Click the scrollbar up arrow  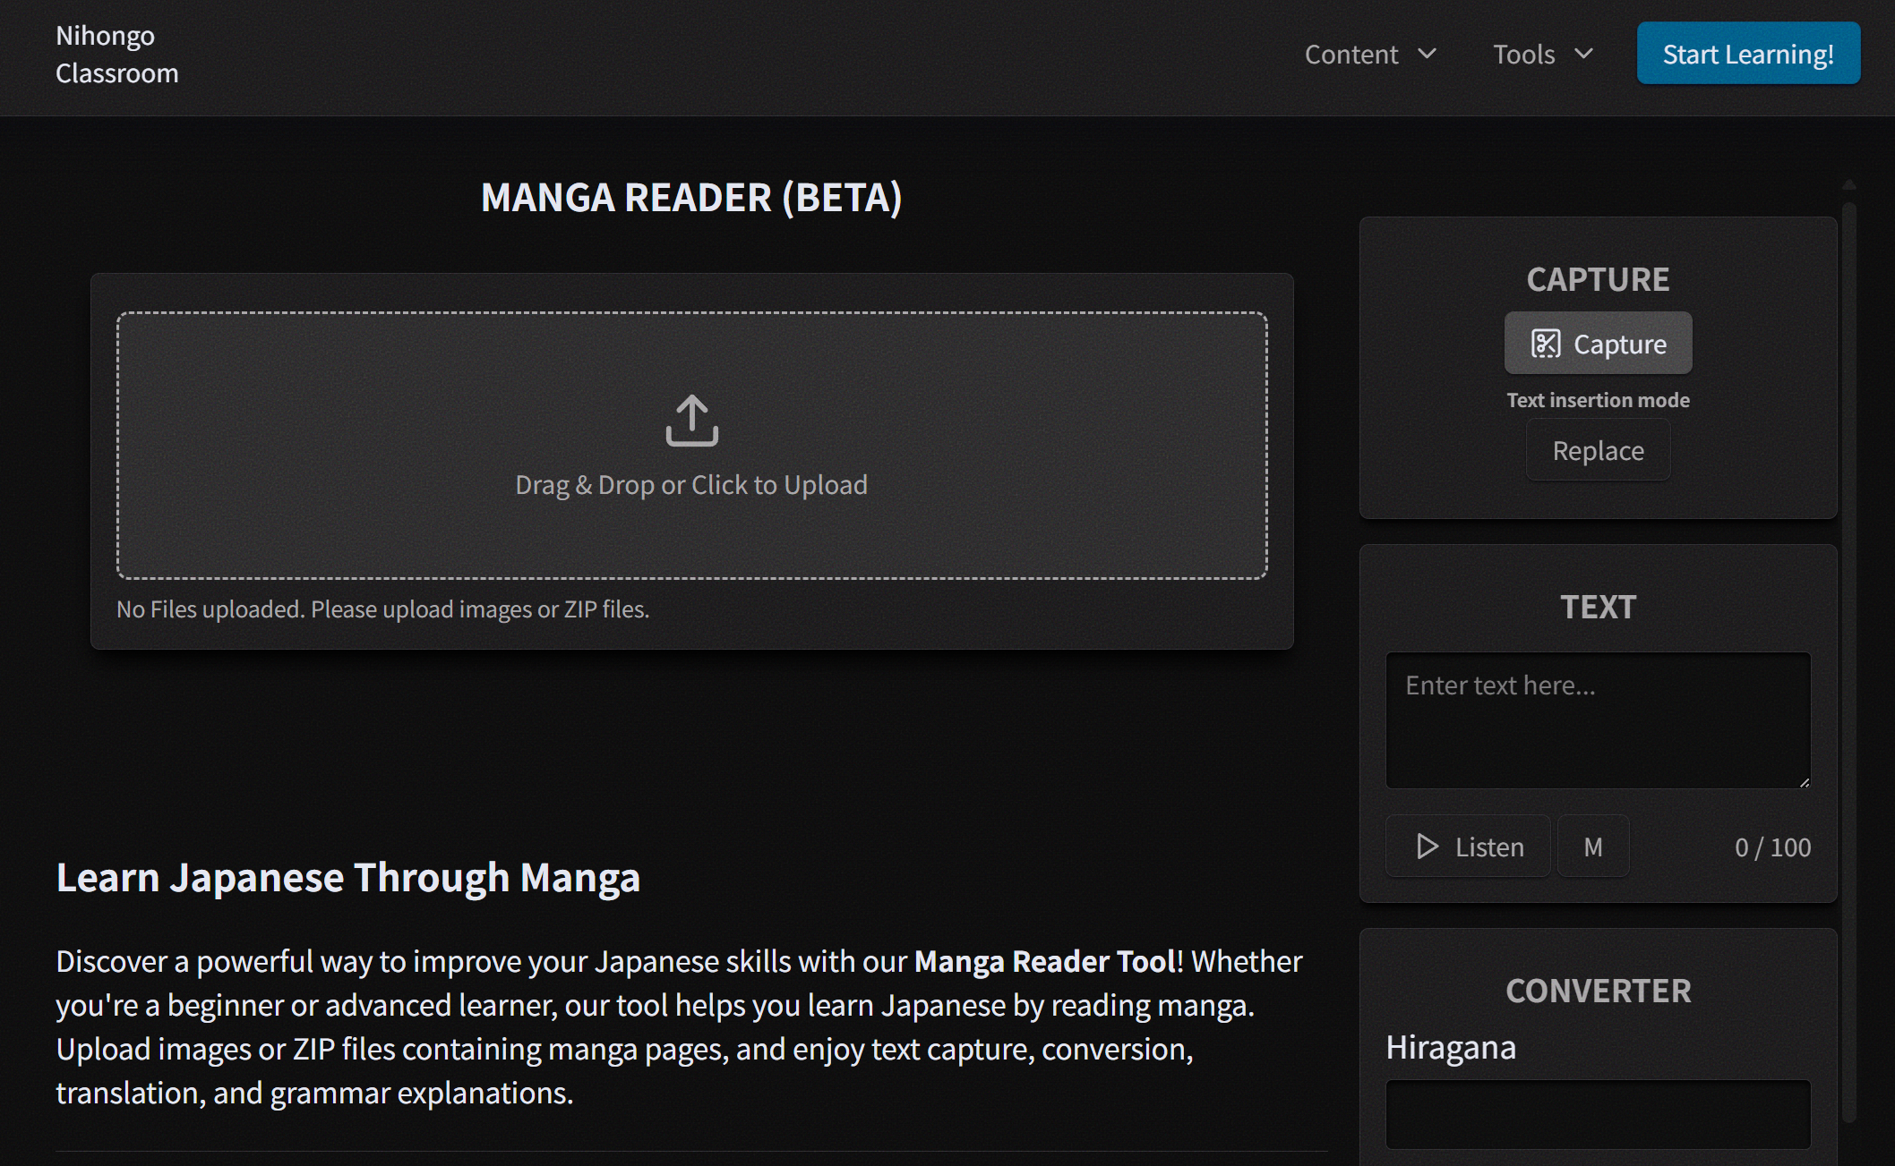(1848, 184)
